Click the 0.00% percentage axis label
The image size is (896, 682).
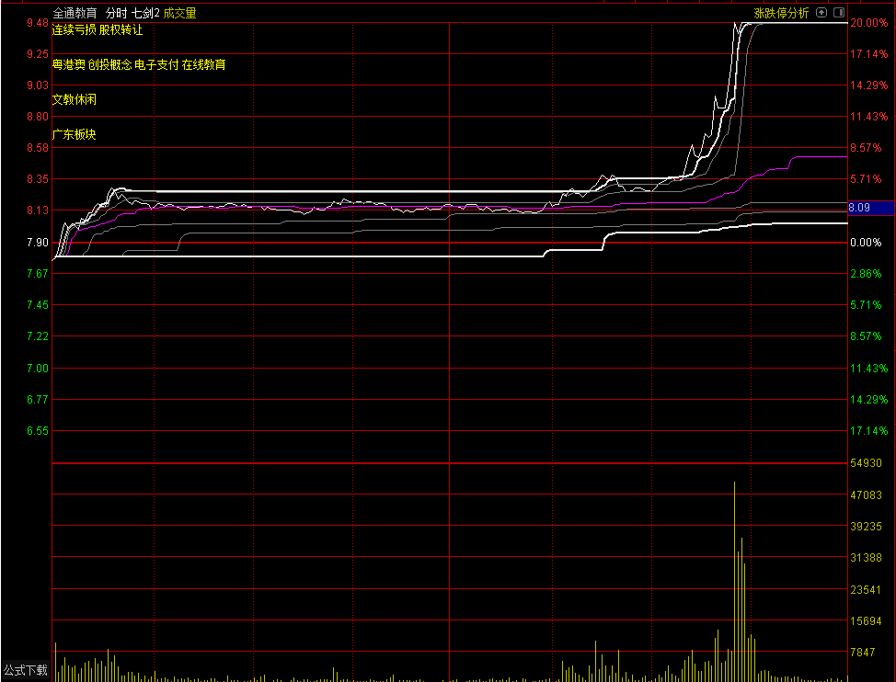[866, 243]
